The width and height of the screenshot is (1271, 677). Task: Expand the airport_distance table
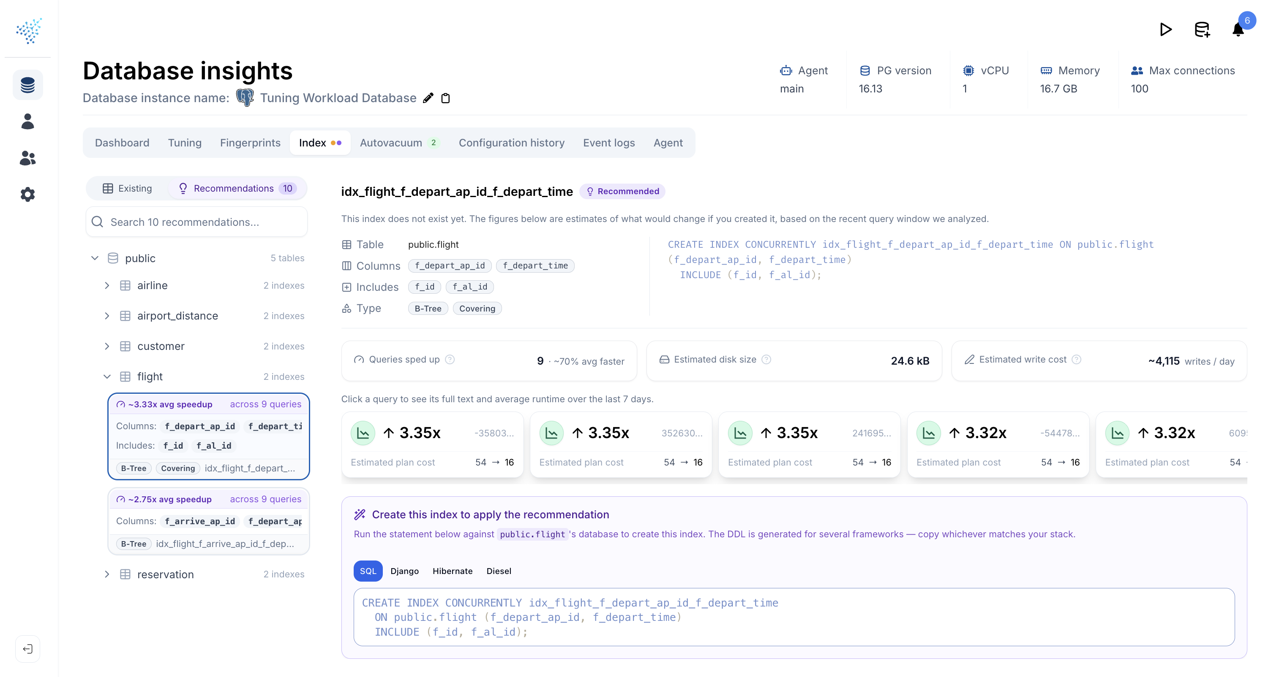107,316
